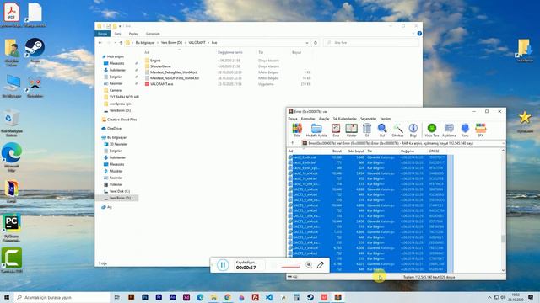Click the pencil annotate icon on recorder bar
The height and width of the screenshot is (303, 540).
coord(321,265)
